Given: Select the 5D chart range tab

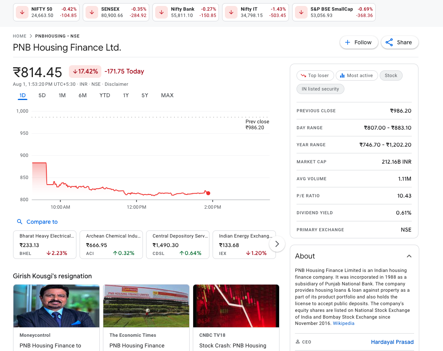Looking at the screenshot, I should (42, 95).
